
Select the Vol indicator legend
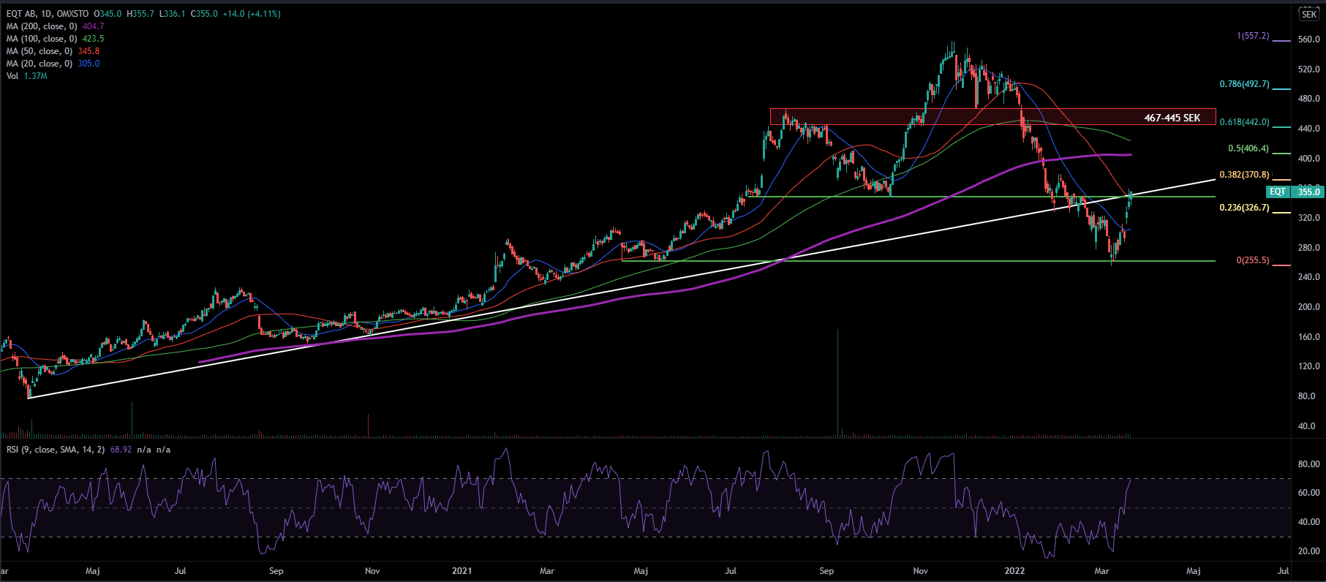pos(12,76)
